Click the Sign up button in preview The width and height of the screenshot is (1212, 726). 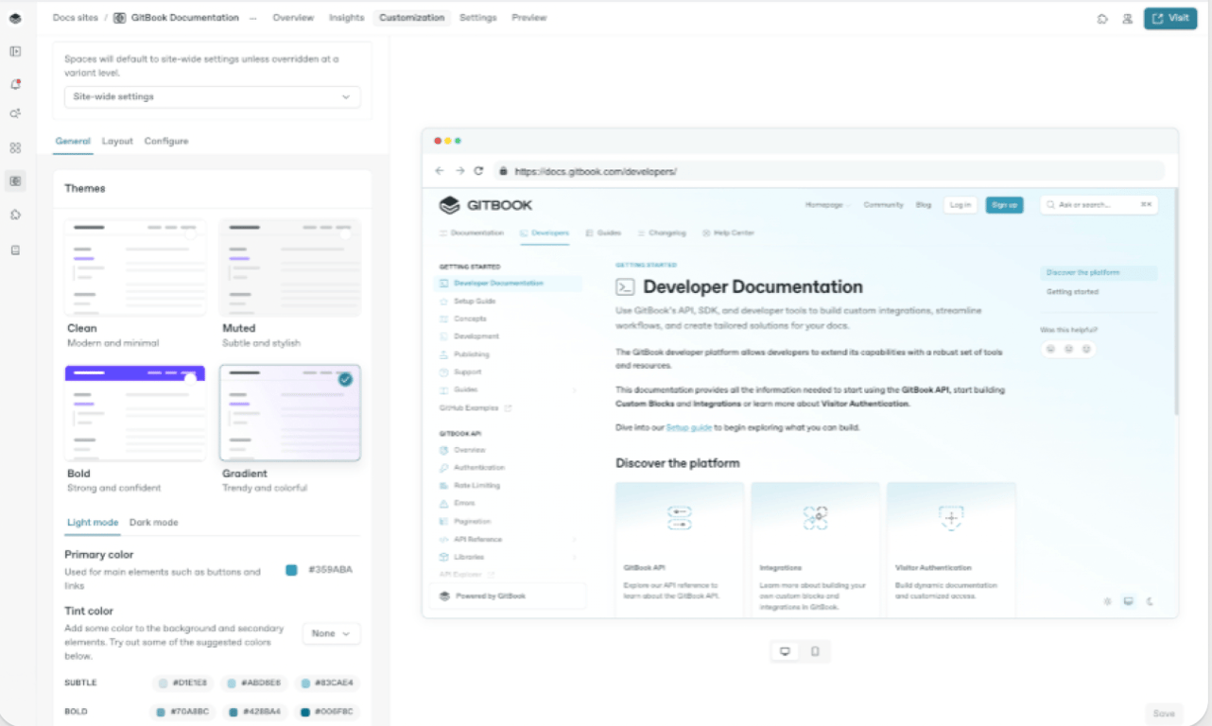(1004, 205)
